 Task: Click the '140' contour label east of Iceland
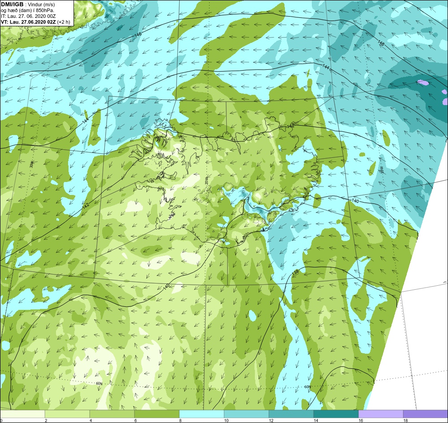(x=355, y=201)
